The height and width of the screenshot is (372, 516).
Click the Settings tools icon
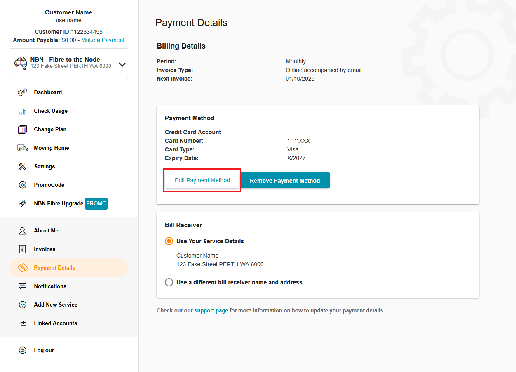[23, 167]
